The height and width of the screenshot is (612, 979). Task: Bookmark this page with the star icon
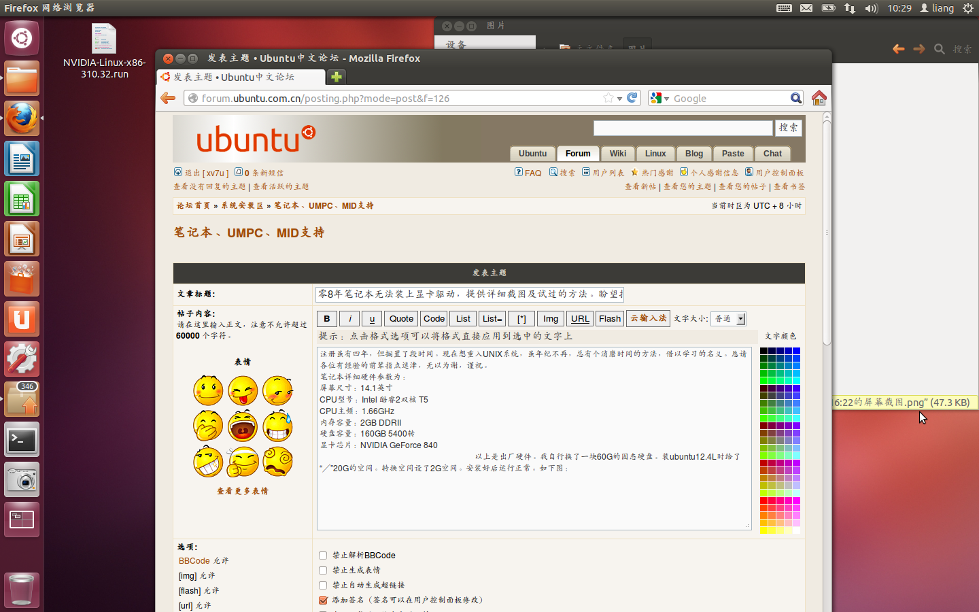coord(608,98)
